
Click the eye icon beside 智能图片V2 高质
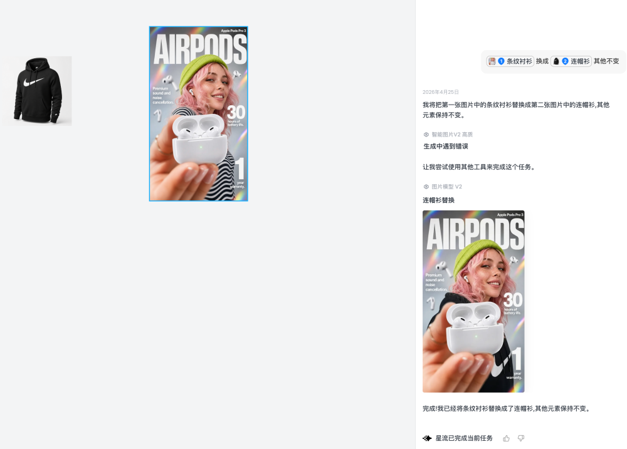426,135
